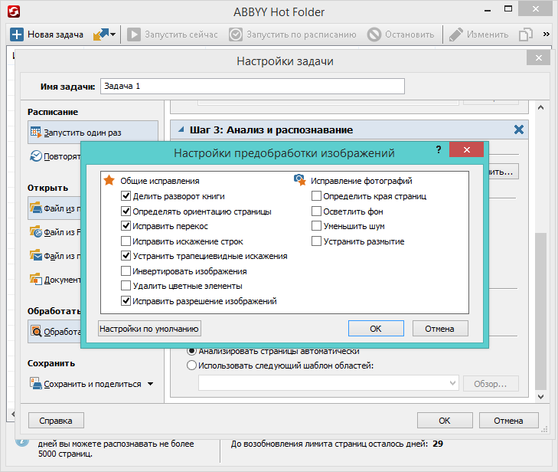The height and width of the screenshot is (472, 558).
Task: Enable 'Осветлить фон' checkbox
Action: click(316, 211)
